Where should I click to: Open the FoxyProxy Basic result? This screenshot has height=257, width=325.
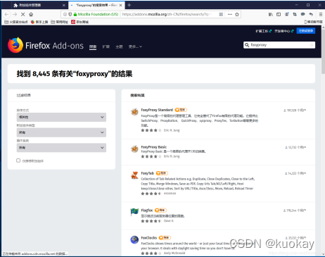pyautogui.click(x=154, y=147)
